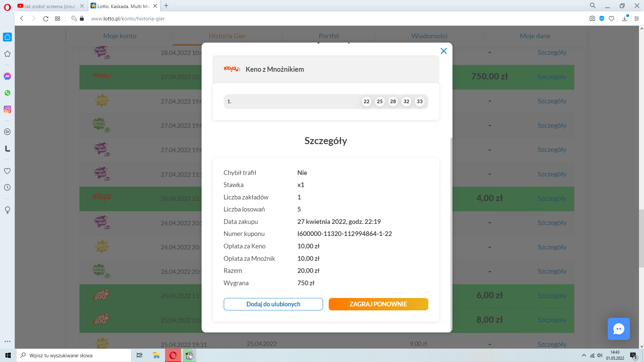Show hidden system tray icons
The image size is (644, 362).
click(x=584, y=355)
